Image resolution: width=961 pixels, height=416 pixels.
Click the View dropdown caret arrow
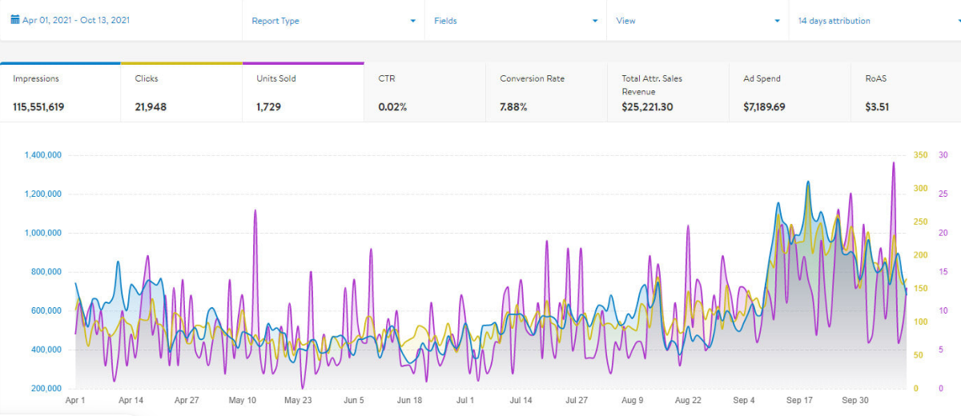pos(777,21)
